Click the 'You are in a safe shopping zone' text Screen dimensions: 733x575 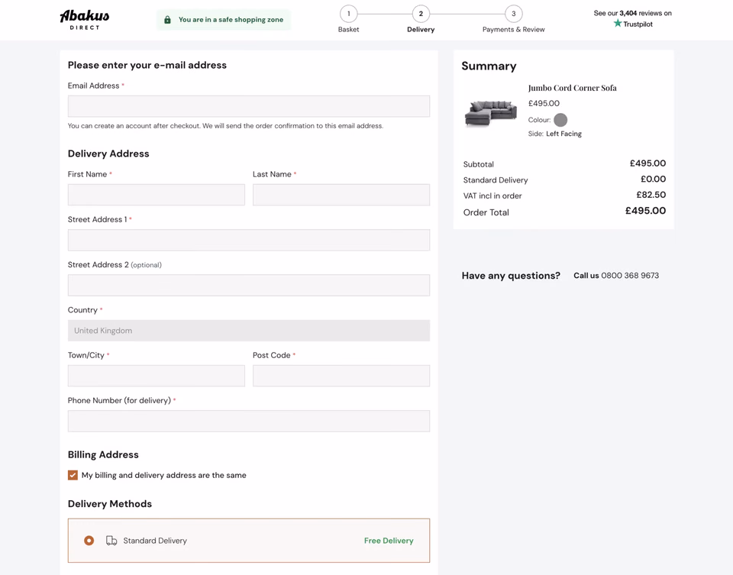(231, 20)
